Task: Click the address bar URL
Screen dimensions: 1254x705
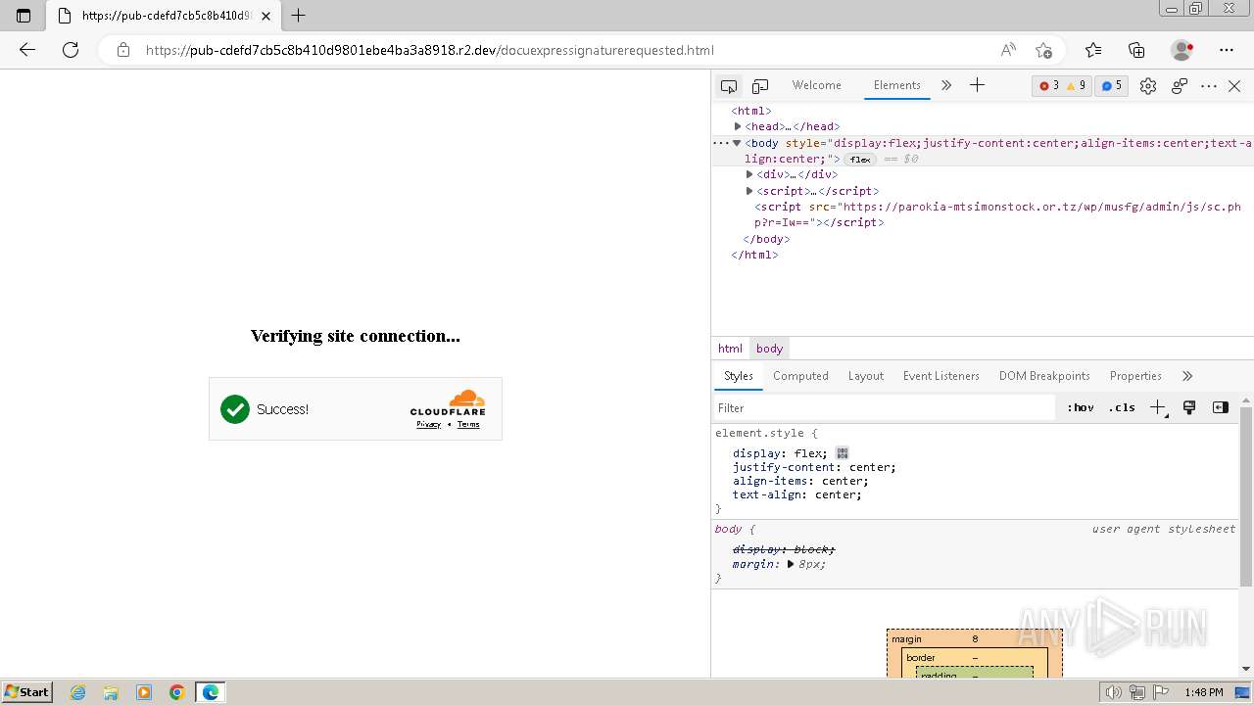Action: [x=429, y=50]
